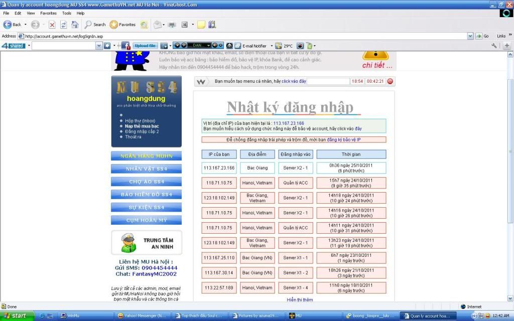Open Hộp thư (Inbox) link
514x321 pixels.
pos(140,121)
